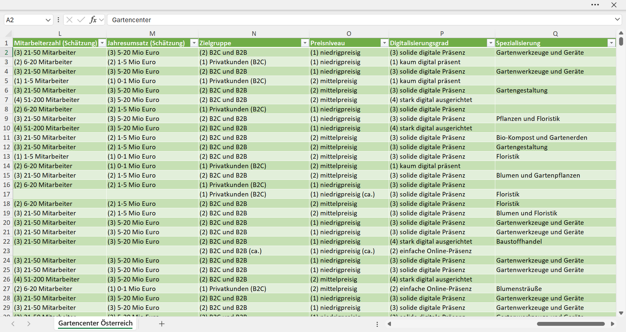Select cell Bio-Kompost und Gartenerden
The height and width of the screenshot is (332, 626).
(555, 138)
